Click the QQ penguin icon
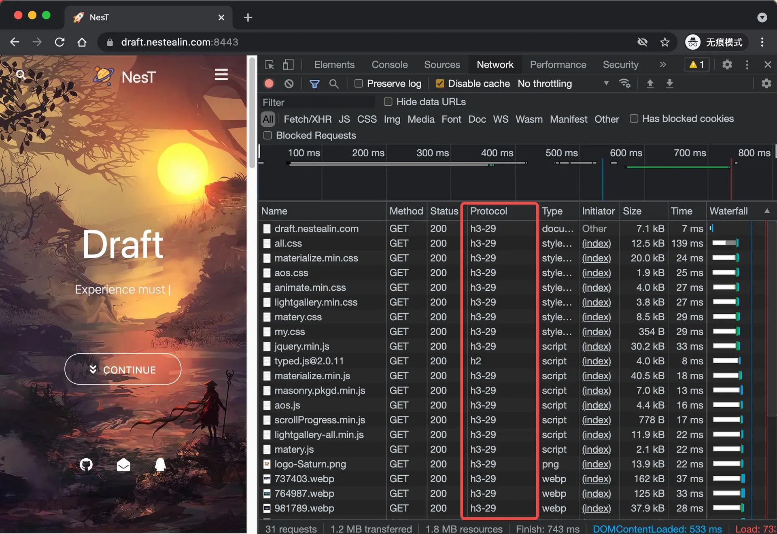Screen dimensions: 777x534 (160, 464)
